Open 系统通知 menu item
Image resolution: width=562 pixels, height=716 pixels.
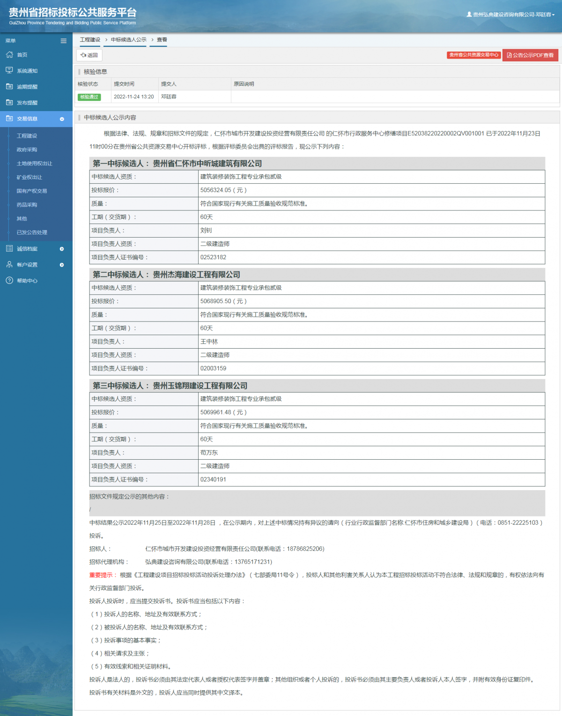[27, 71]
